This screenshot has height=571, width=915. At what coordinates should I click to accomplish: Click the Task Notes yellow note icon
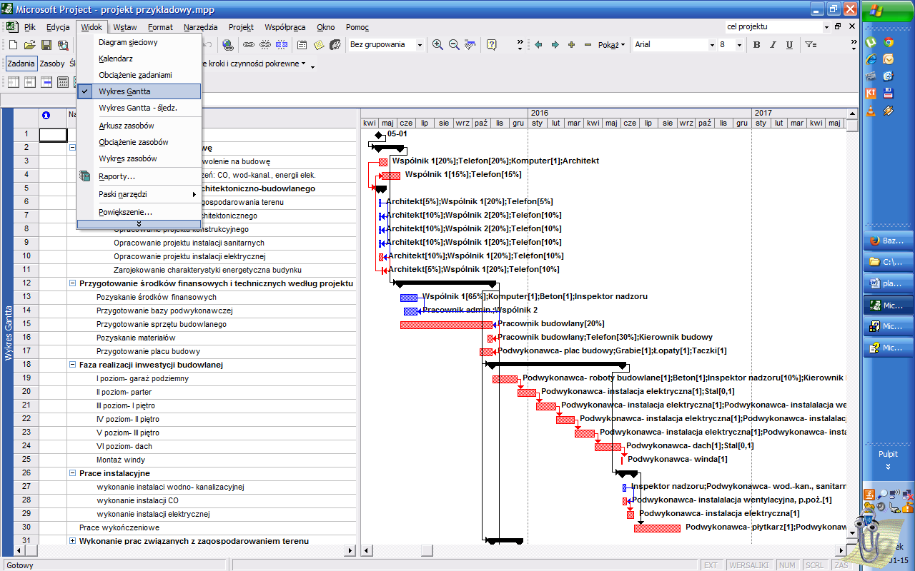[x=319, y=45]
